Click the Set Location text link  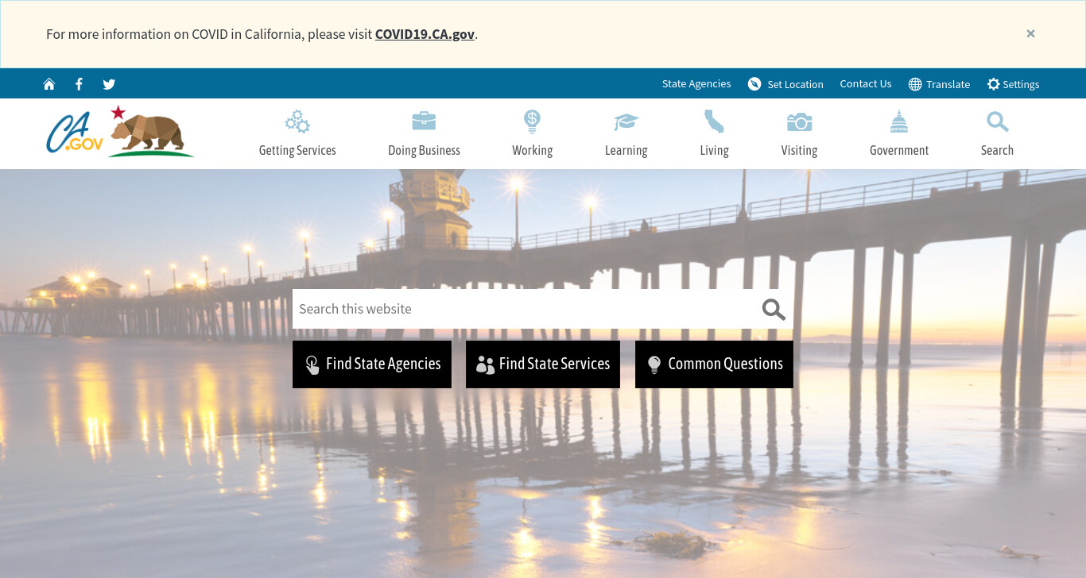(x=795, y=84)
